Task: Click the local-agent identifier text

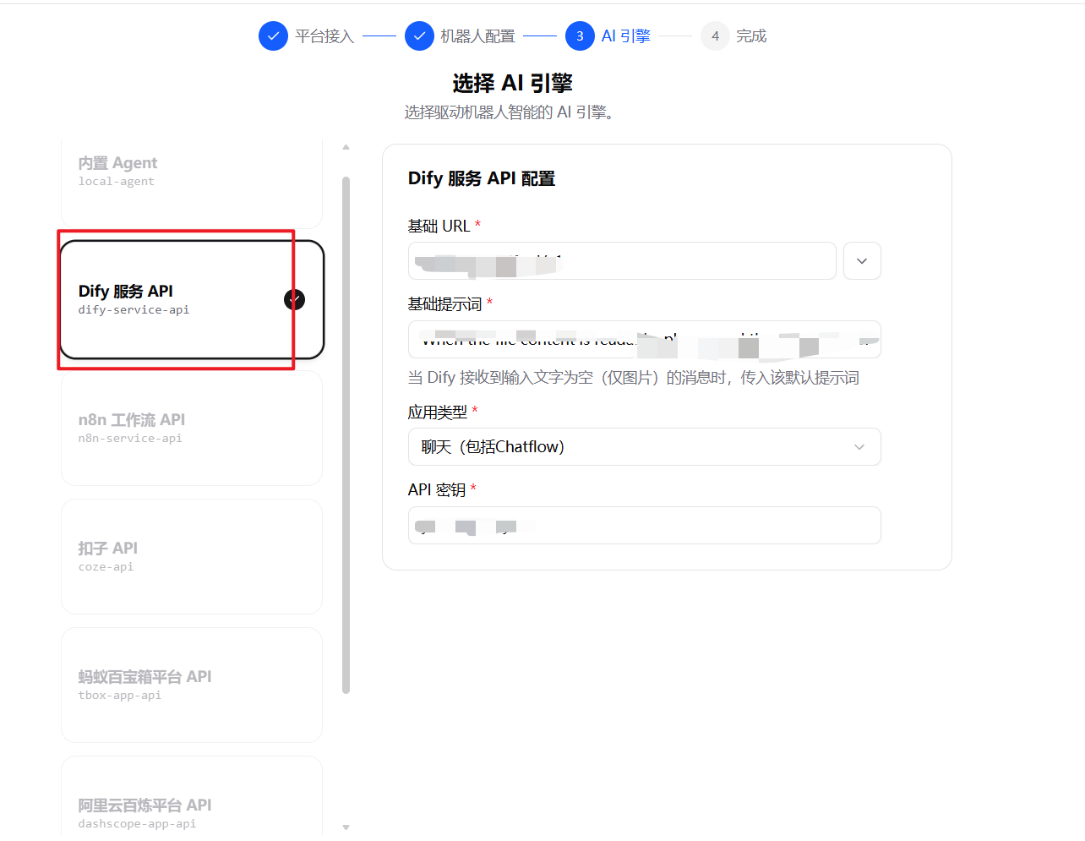Action: (x=116, y=182)
